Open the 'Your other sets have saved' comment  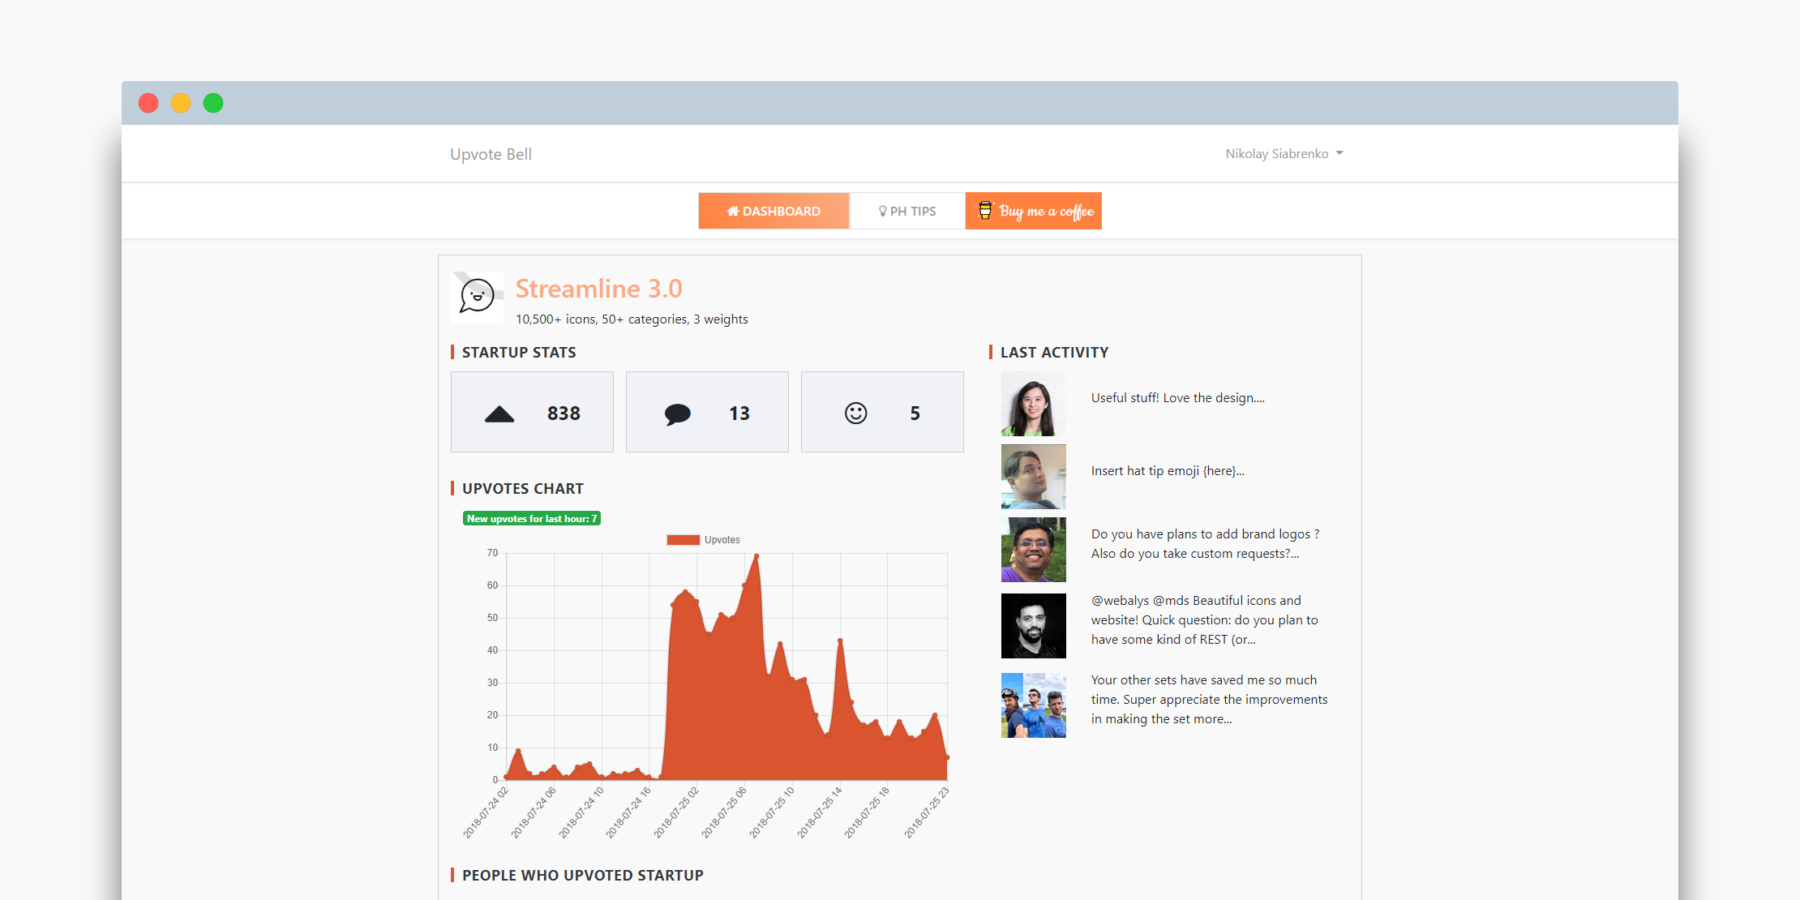click(1209, 700)
